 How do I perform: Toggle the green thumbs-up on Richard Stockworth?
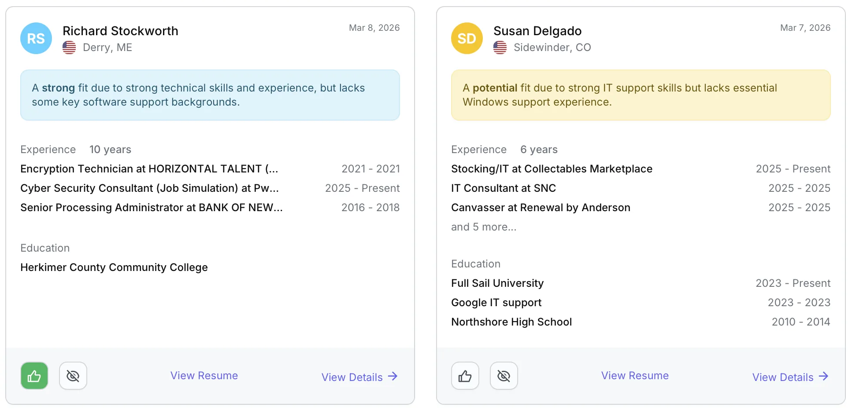[x=34, y=376]
